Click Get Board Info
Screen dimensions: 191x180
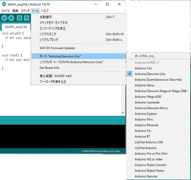tap(79, 68)
